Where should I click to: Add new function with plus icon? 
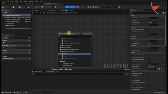(30, 45)
